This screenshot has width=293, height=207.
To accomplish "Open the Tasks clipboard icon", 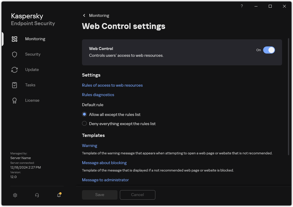I will pyautogui.click(x=15, y=85).
